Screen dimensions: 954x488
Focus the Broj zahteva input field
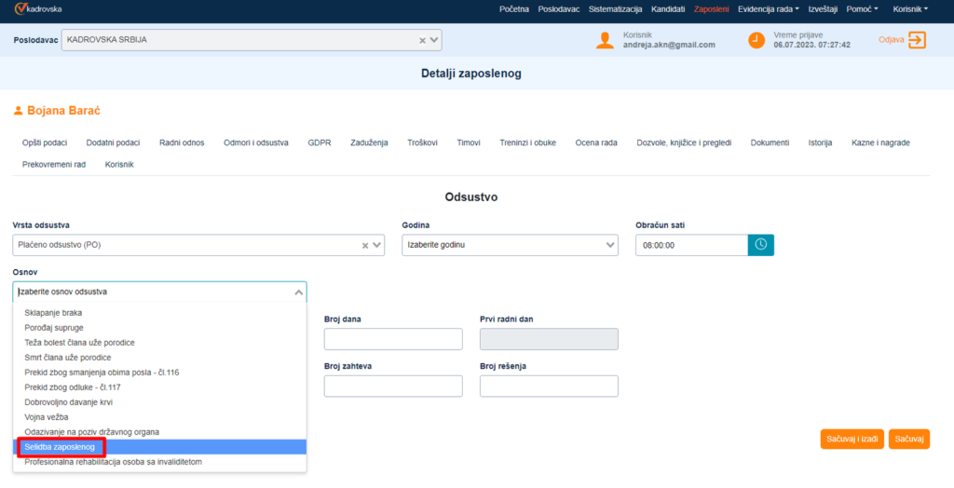(x=393, y=386)
